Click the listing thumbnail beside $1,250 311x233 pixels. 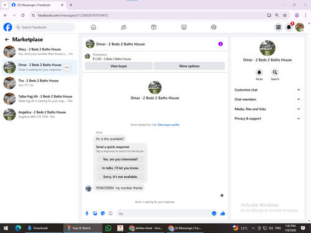coord(88,56)
